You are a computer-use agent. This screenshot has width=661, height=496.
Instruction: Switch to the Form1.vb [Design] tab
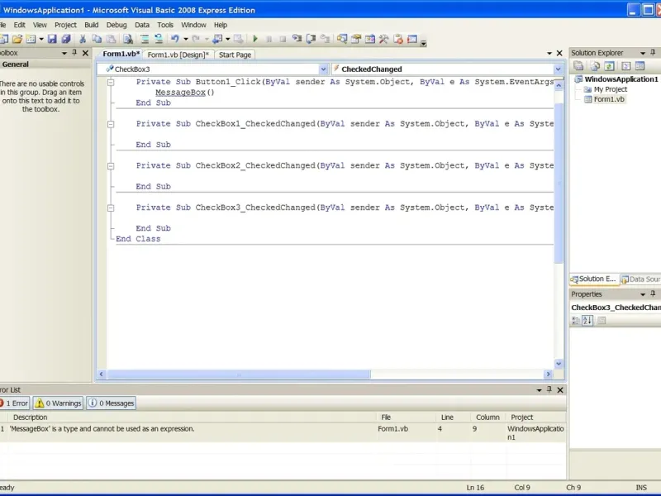click(x=178, y=55)
